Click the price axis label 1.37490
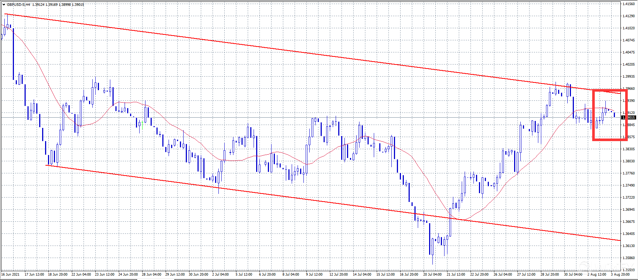The height and width of the screenshot is (280, 638). tap(628, 185)
